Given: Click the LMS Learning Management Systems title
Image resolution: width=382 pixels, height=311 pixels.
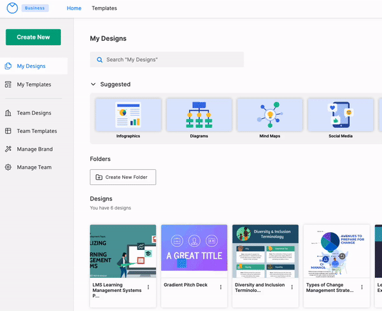Looking at the screenshot, I should 117,290.
